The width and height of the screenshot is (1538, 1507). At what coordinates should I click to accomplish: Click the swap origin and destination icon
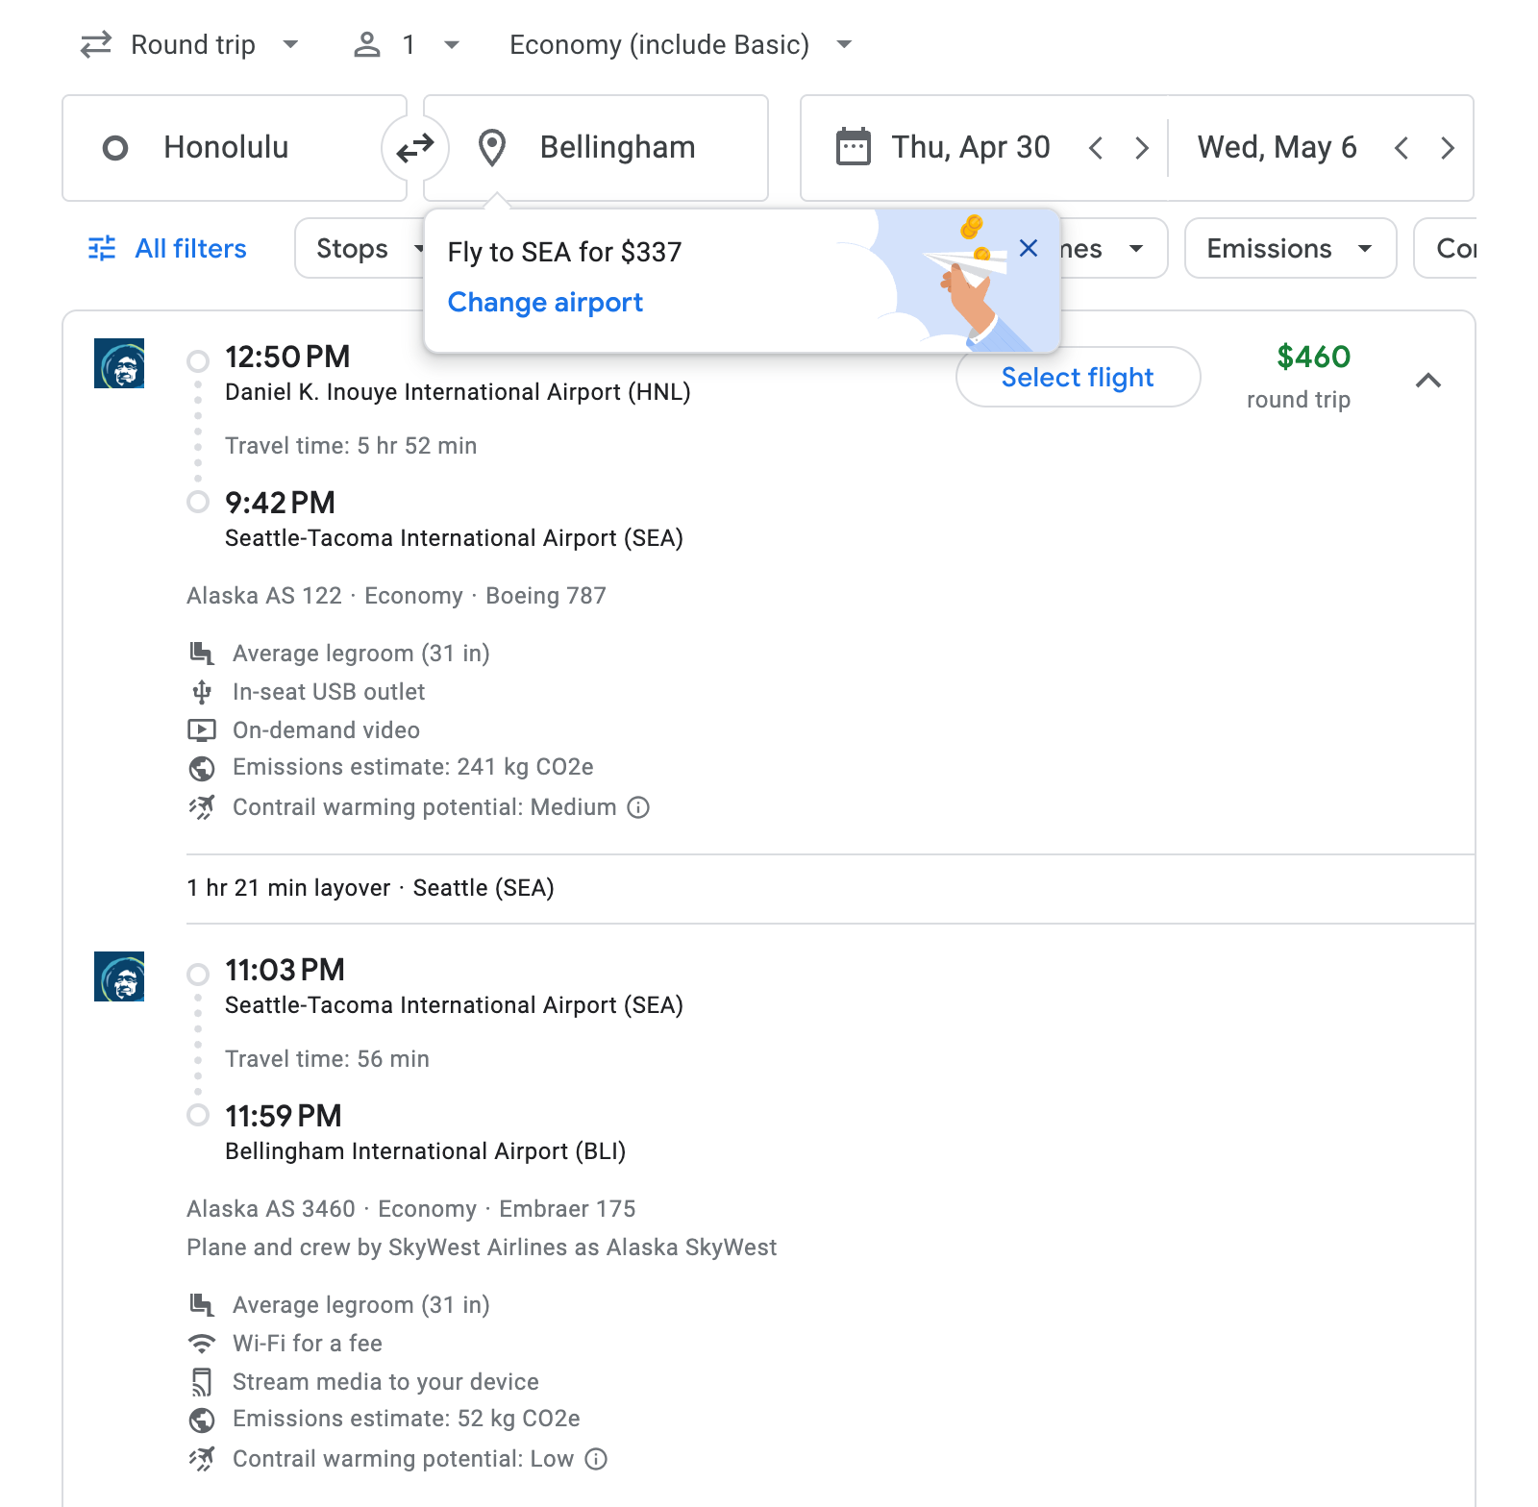(x=413, y=148)
